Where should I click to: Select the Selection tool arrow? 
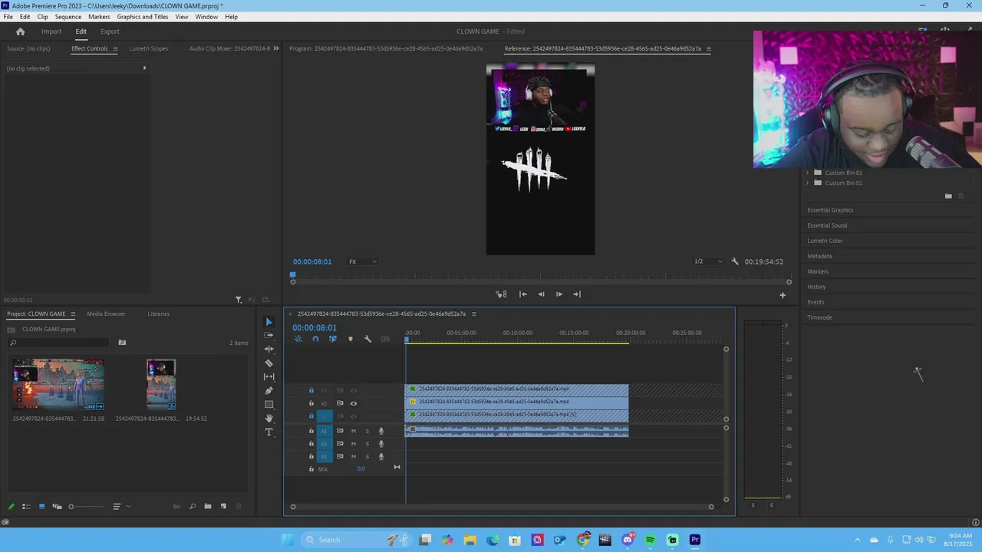269,322
